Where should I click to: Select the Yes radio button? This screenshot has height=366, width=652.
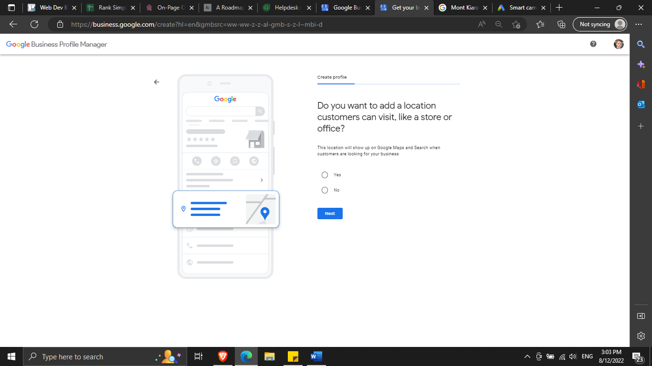pos(325,175)
